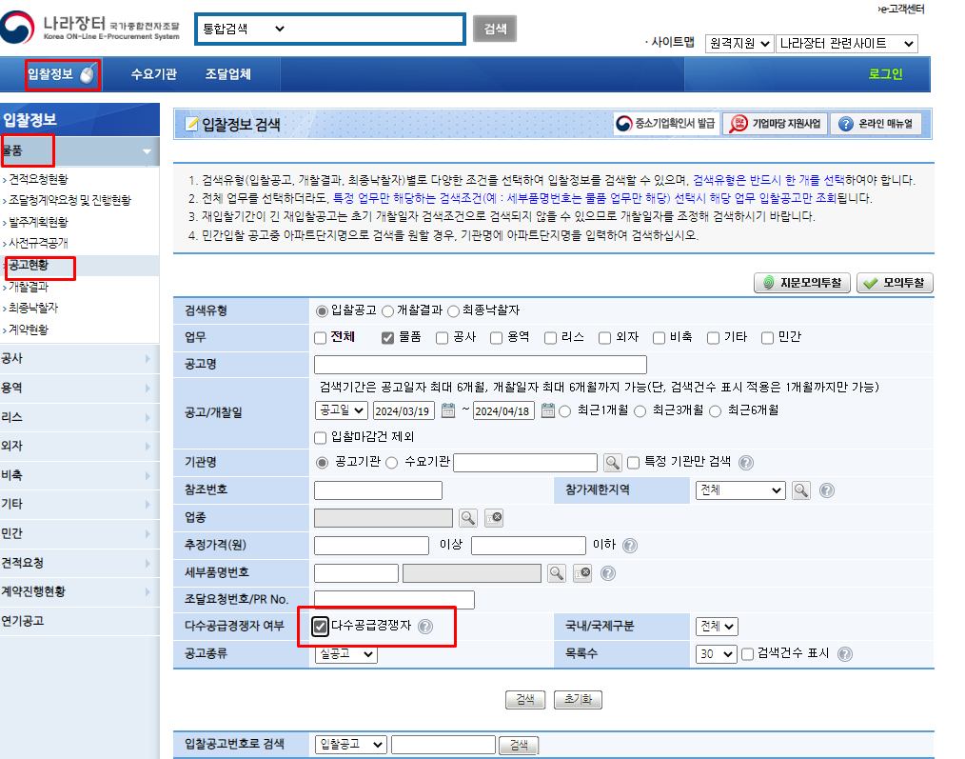The height and width of the screenshot is (759, 965).
Task: Click 지문모의투찰 fingerprint button
Action: [x=802, y=283]
